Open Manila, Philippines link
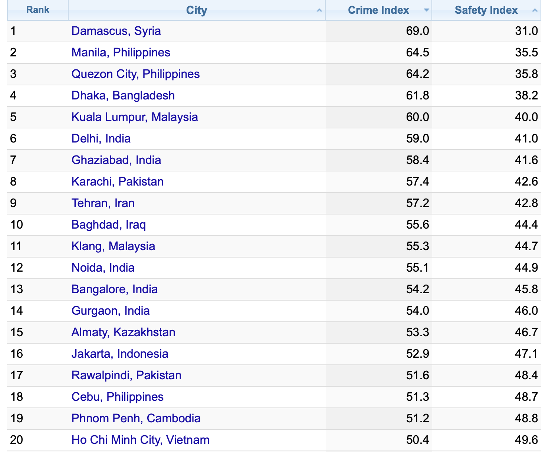The width and height of the screenshot is (552, 452). pos(121,52)
